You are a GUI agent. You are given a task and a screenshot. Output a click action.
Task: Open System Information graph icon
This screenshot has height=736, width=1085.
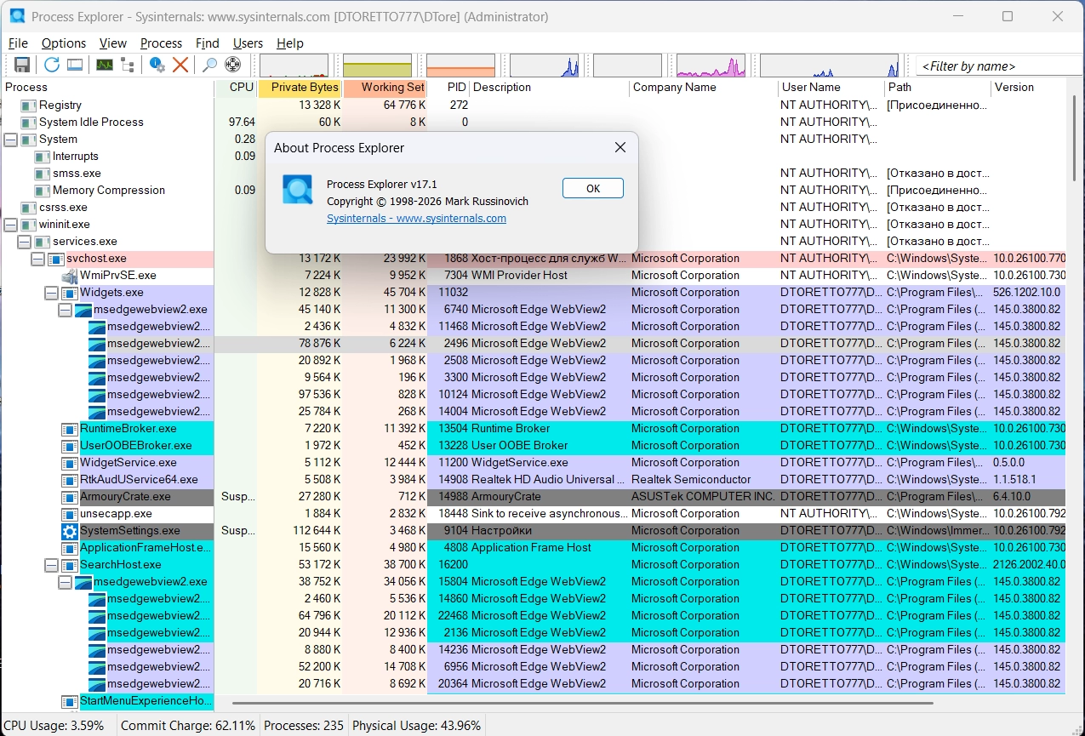coord(105,65)
